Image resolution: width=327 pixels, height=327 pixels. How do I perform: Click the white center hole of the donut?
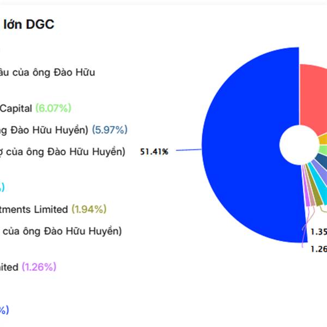tap(298, 145)
